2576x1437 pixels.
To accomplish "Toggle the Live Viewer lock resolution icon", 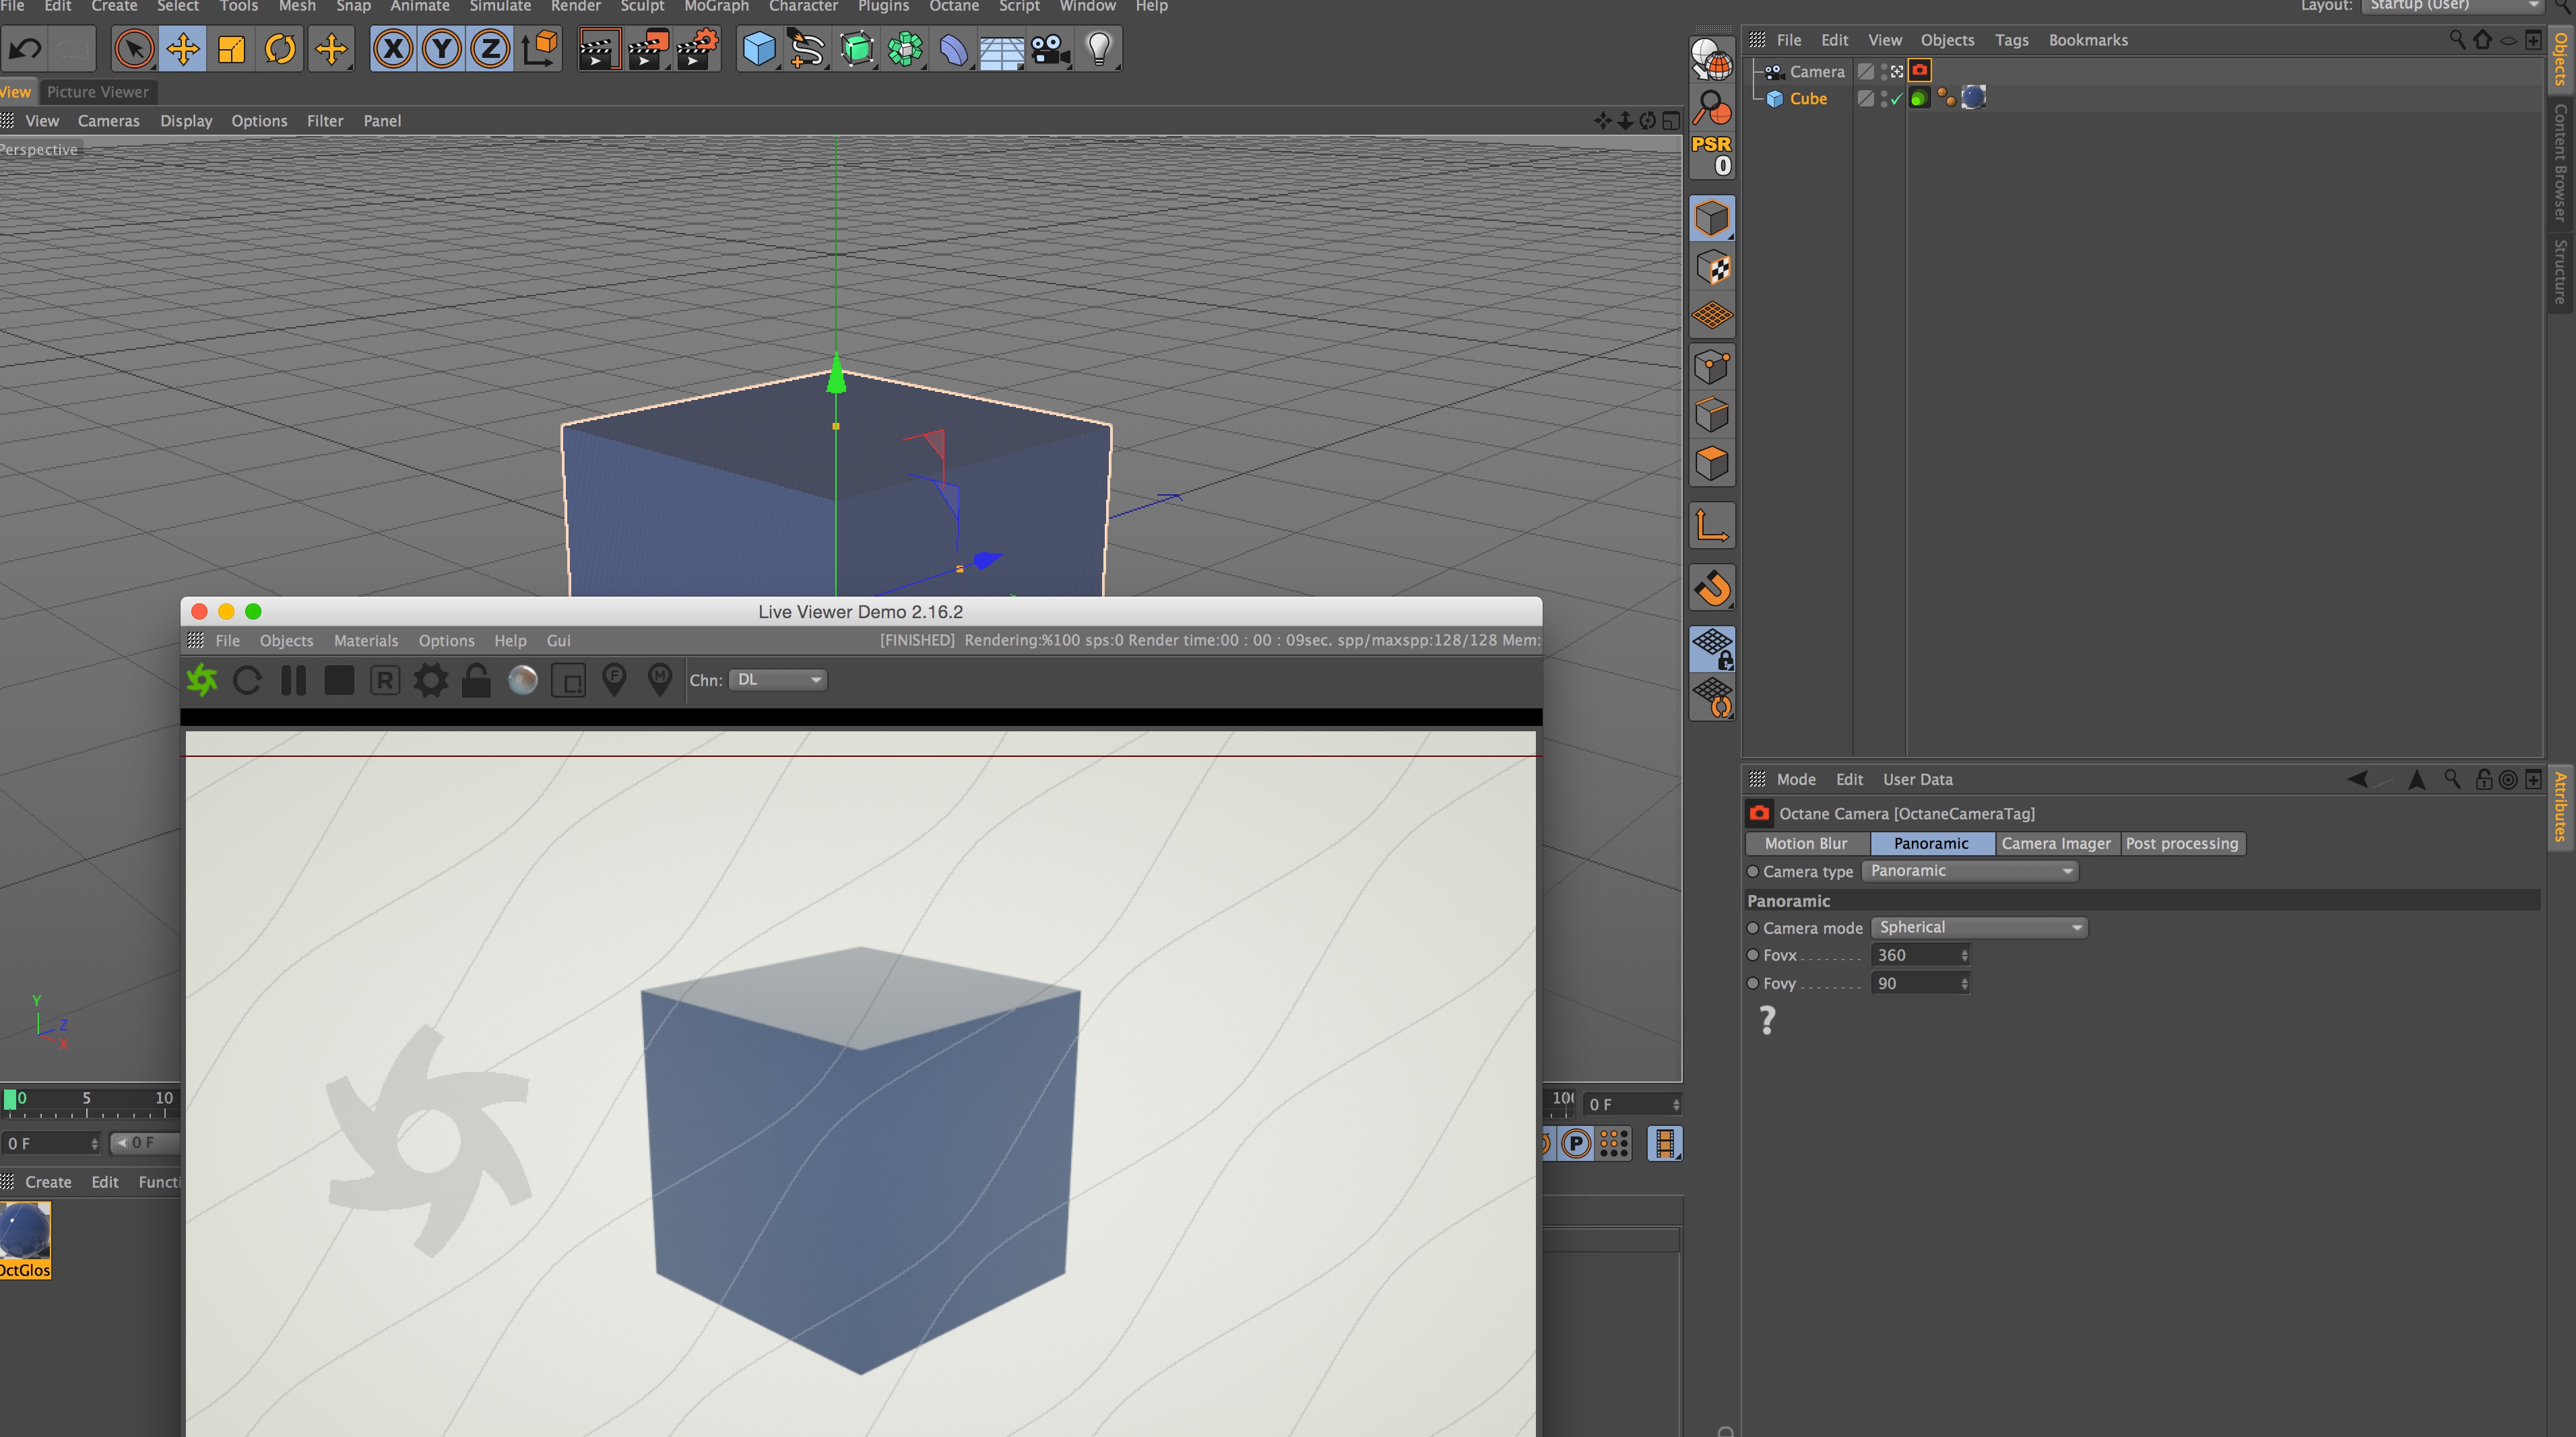I will [x=477, y=681].
